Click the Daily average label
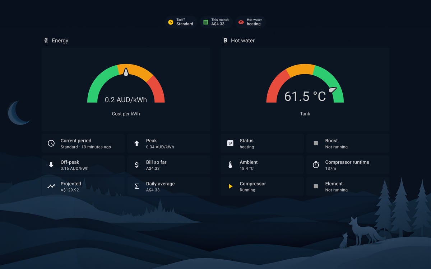 pos(160,184)
